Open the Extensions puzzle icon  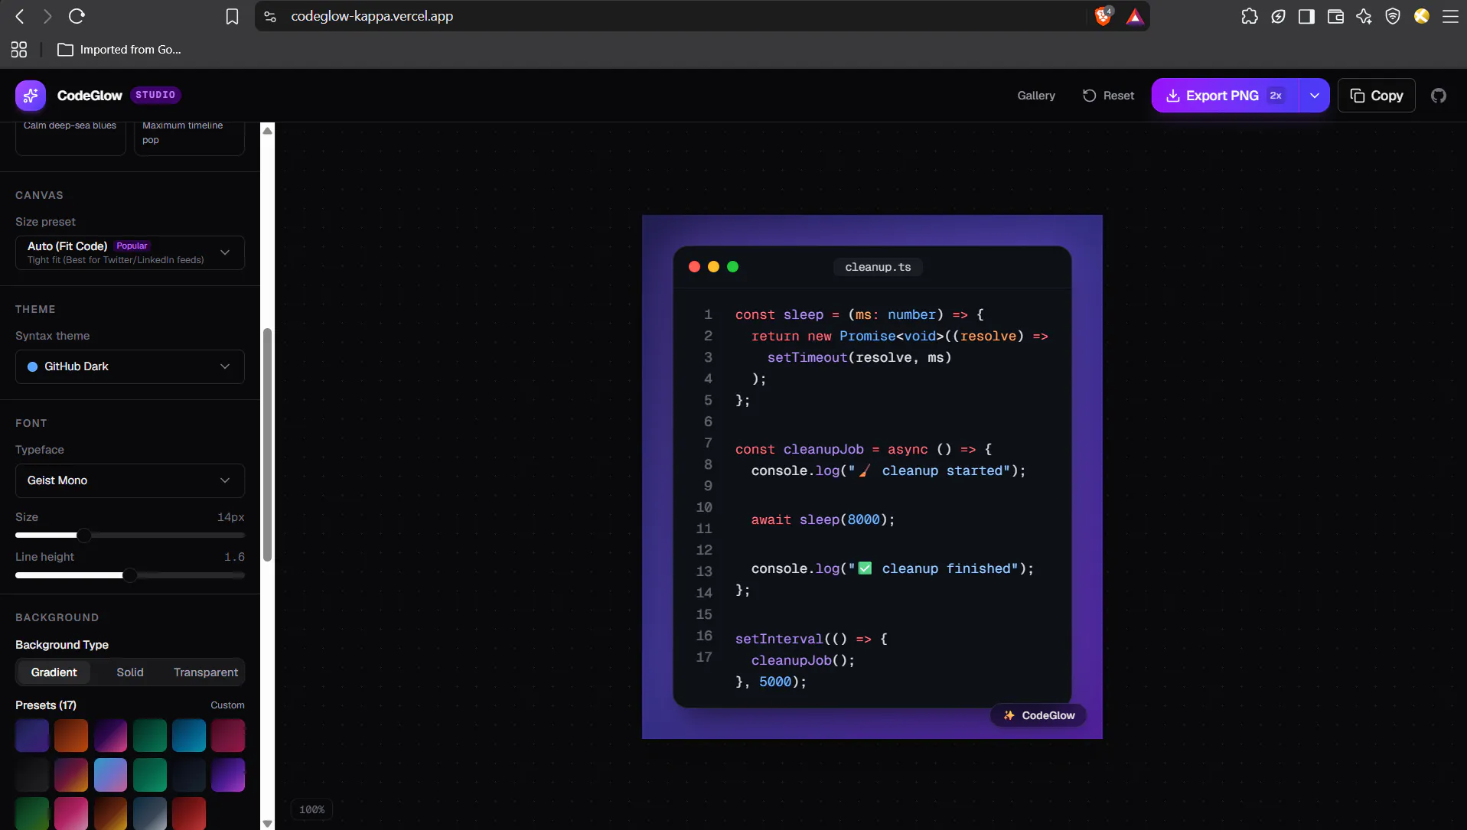pyautogui.click(x=1250, y=16)
